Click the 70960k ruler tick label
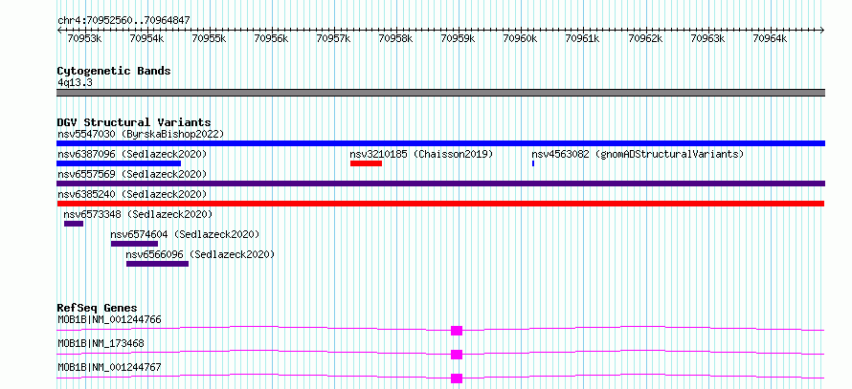The width and height of the screenshot is (852, 389). 521,39
